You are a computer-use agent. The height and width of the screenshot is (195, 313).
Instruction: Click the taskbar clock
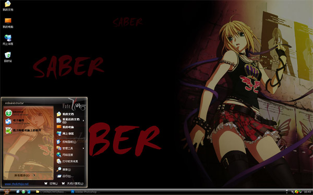tap(307, 192)
